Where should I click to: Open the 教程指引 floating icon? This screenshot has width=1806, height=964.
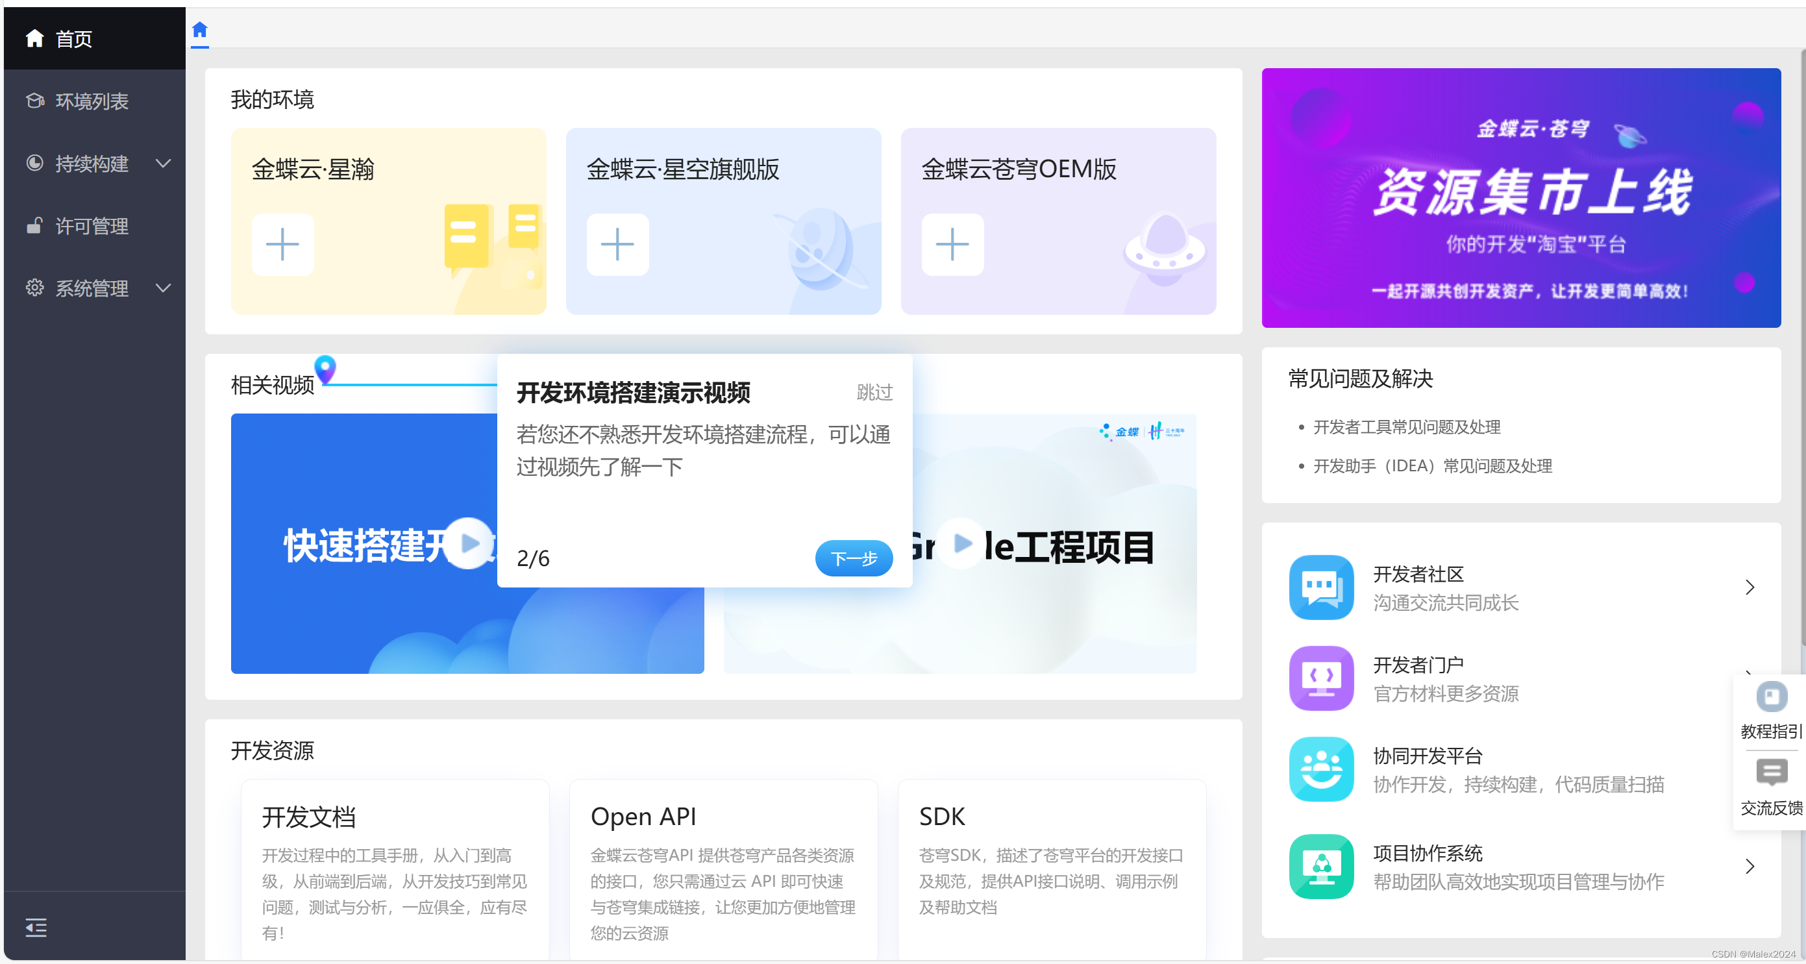coord(1770,698)
